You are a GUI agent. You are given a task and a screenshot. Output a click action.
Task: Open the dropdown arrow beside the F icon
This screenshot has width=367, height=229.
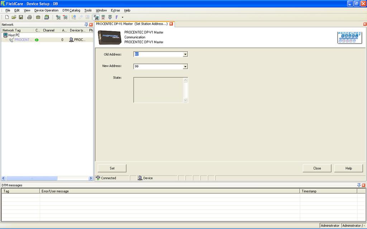click(x=123, y=17)
